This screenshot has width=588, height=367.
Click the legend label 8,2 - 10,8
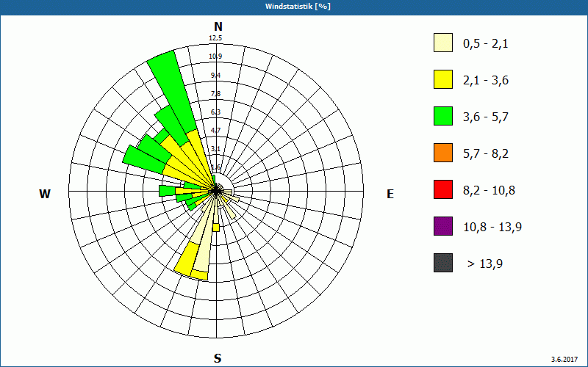click(489, 191)
